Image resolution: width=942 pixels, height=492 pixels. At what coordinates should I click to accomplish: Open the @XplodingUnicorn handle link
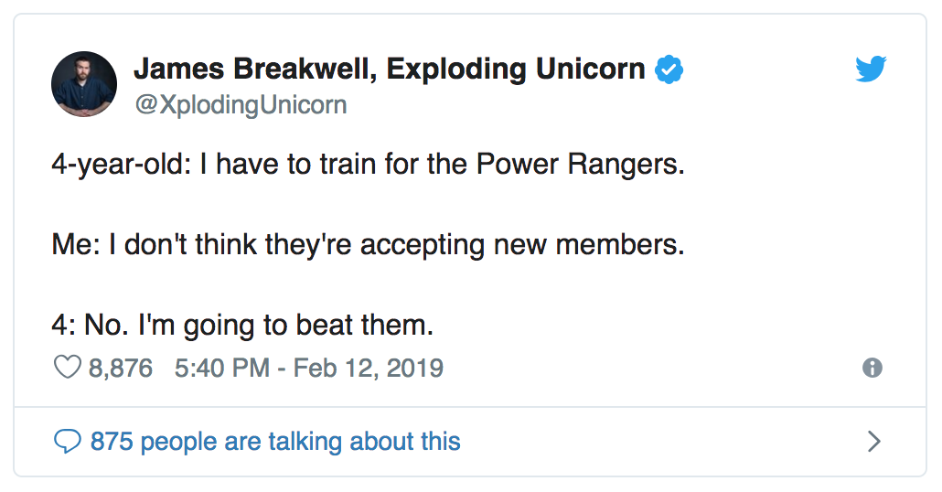point(241,105)
